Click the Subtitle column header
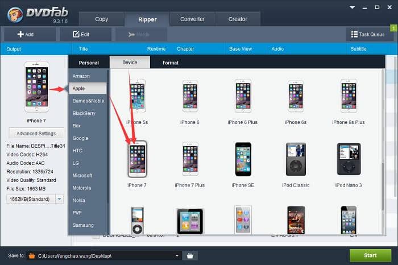398x265 pixels. (x=358, y=49)
